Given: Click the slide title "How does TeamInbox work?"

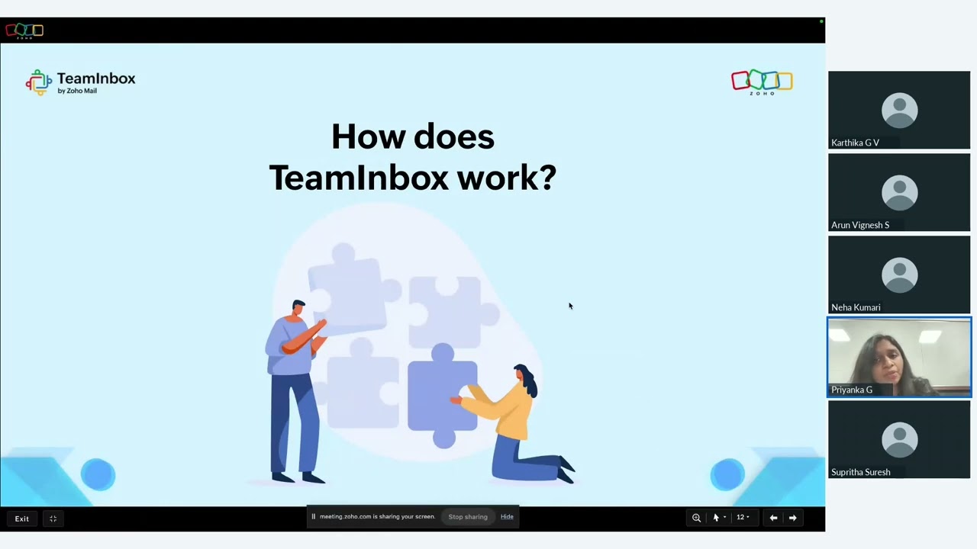Looking at the screenshot, I should click(x=413, y=157).
